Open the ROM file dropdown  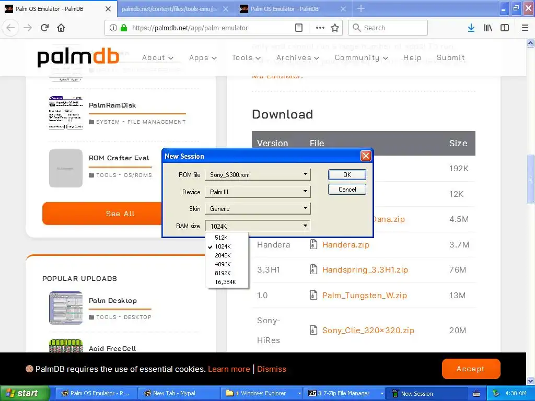258,174
